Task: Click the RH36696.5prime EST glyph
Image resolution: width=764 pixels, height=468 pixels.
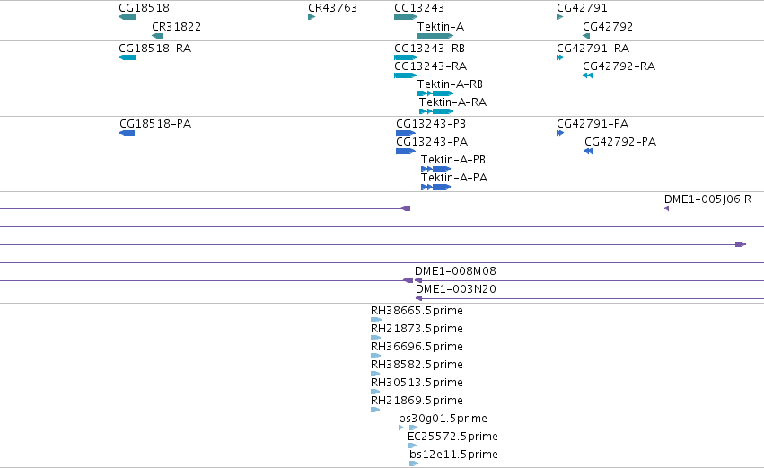Action: (x=375, y=356)
